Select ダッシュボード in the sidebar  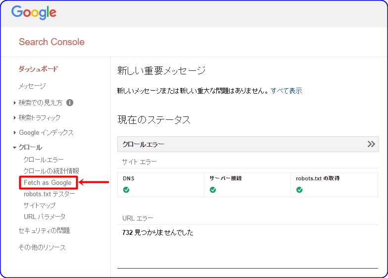[38, 68]
